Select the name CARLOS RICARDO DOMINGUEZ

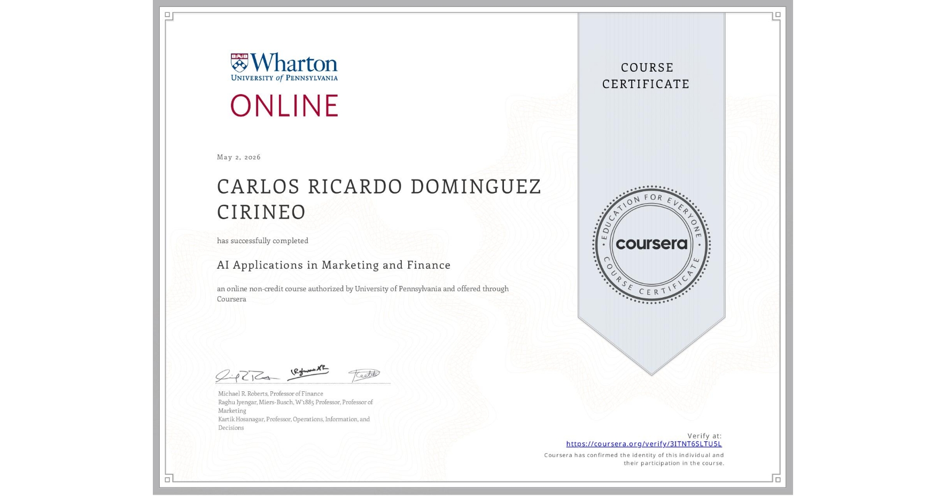pyautogui.click(x=379, y=187)
